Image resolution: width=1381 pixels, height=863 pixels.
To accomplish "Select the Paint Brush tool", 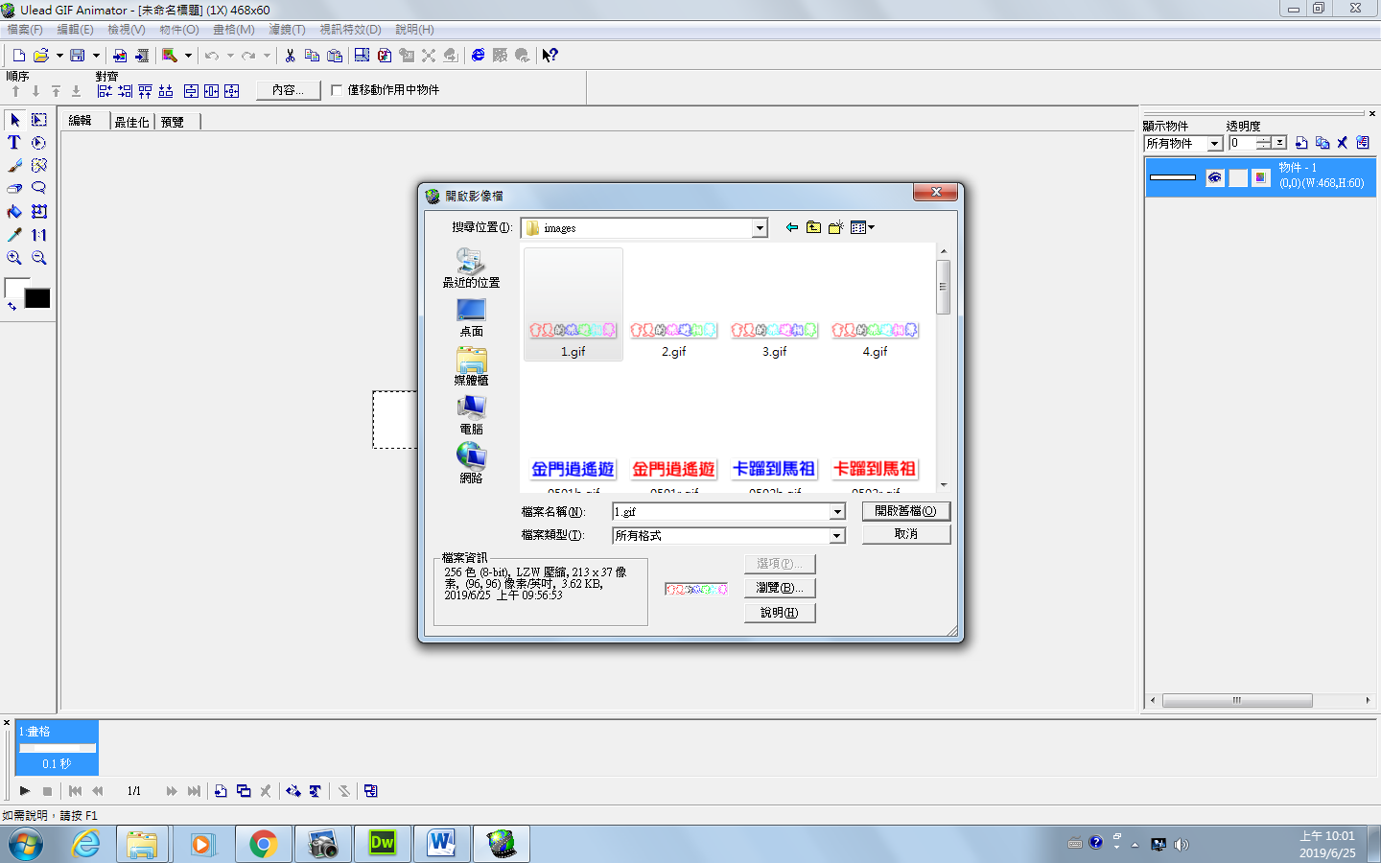I will tap(14, 166).
